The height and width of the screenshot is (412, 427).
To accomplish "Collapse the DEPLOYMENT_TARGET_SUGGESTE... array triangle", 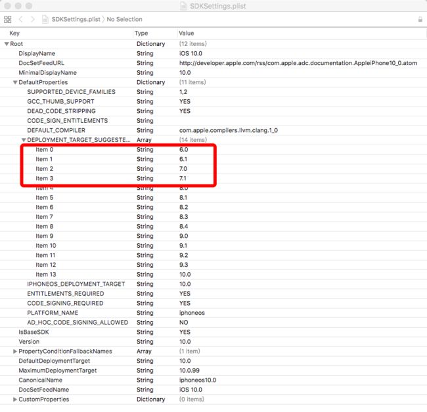I will coord(24,140).
